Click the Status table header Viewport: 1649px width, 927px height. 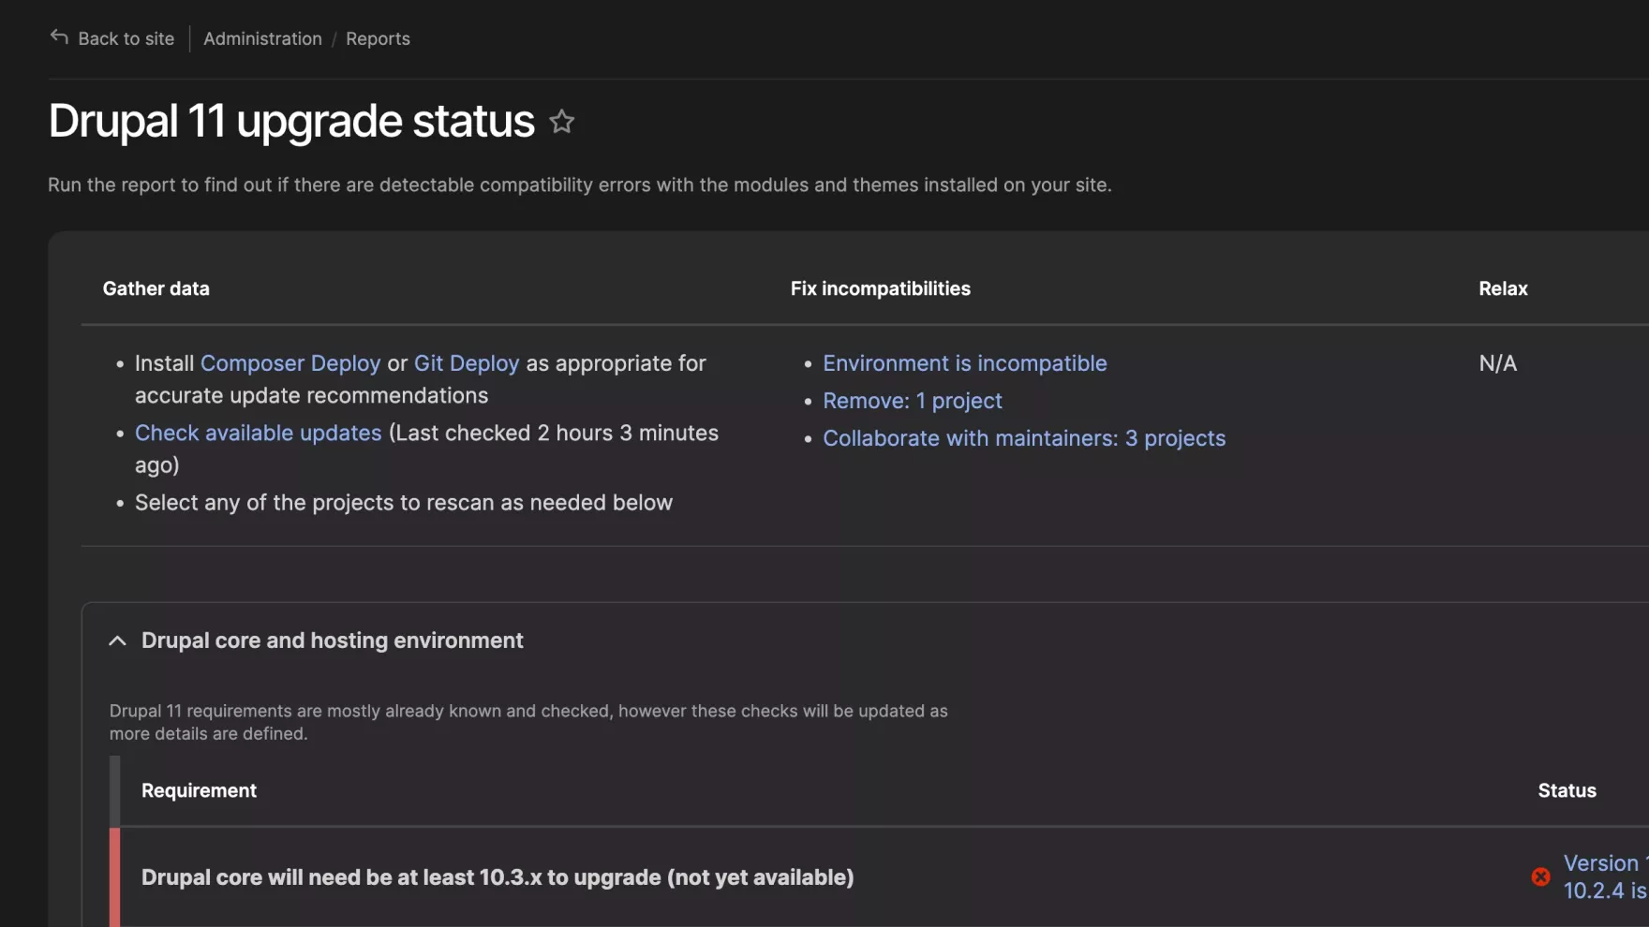[1567, 790]
